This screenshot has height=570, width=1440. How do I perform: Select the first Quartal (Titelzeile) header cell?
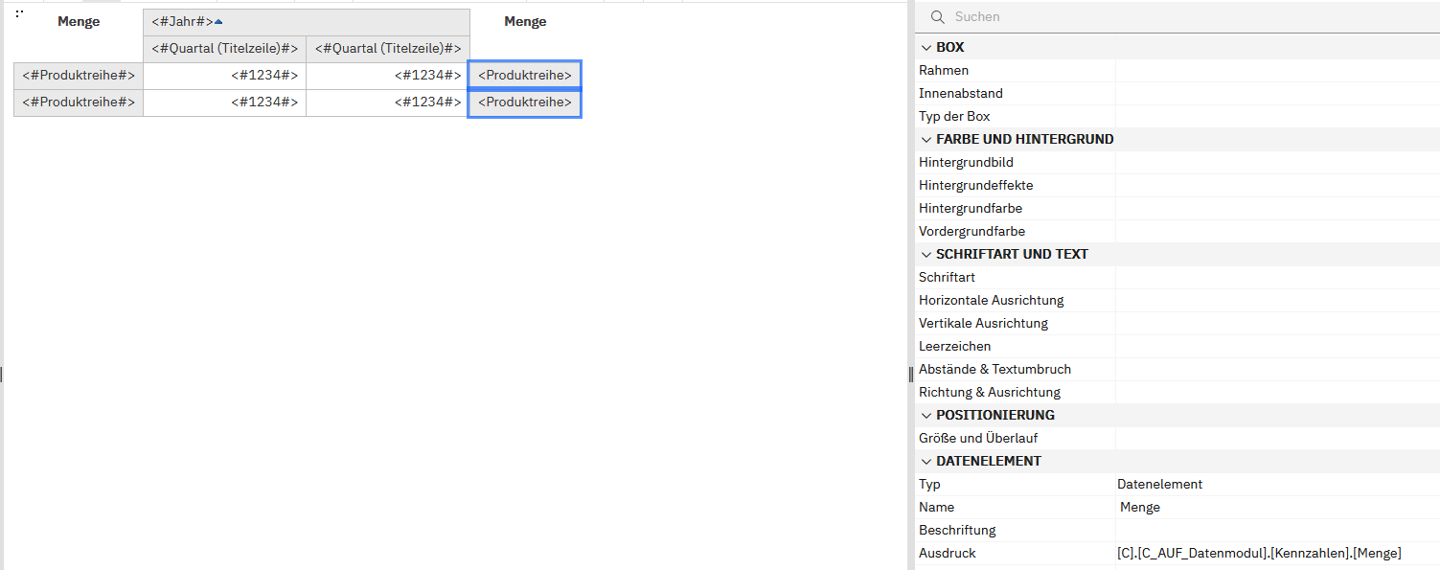click(225, 49)
